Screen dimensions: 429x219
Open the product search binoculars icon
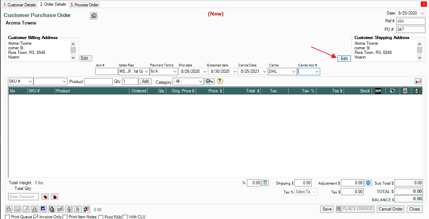pos(210,81)
